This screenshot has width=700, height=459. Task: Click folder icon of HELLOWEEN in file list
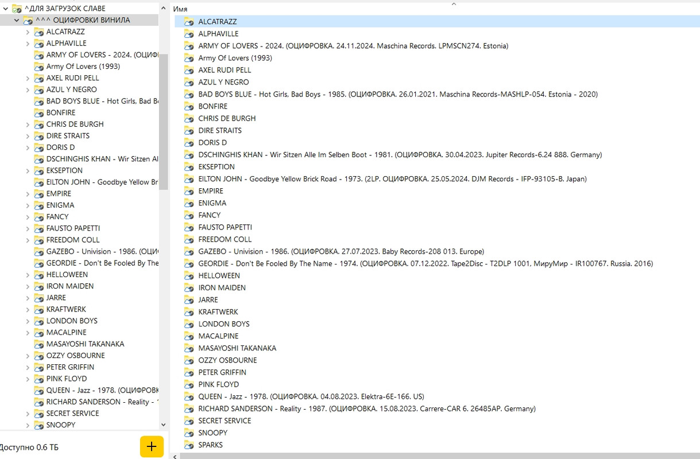click(189, 275)
